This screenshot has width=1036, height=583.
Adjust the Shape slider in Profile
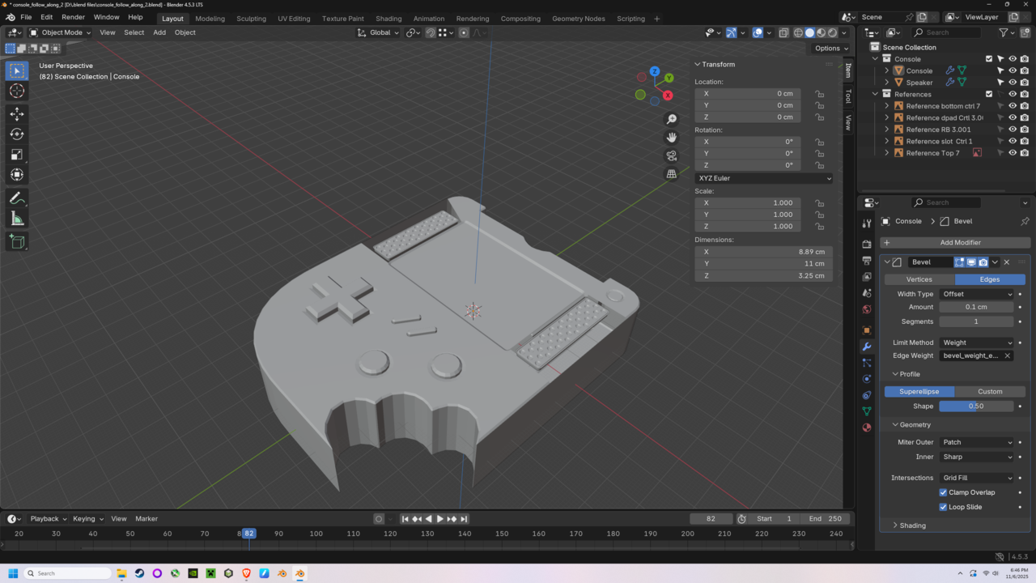coord(976,406)
